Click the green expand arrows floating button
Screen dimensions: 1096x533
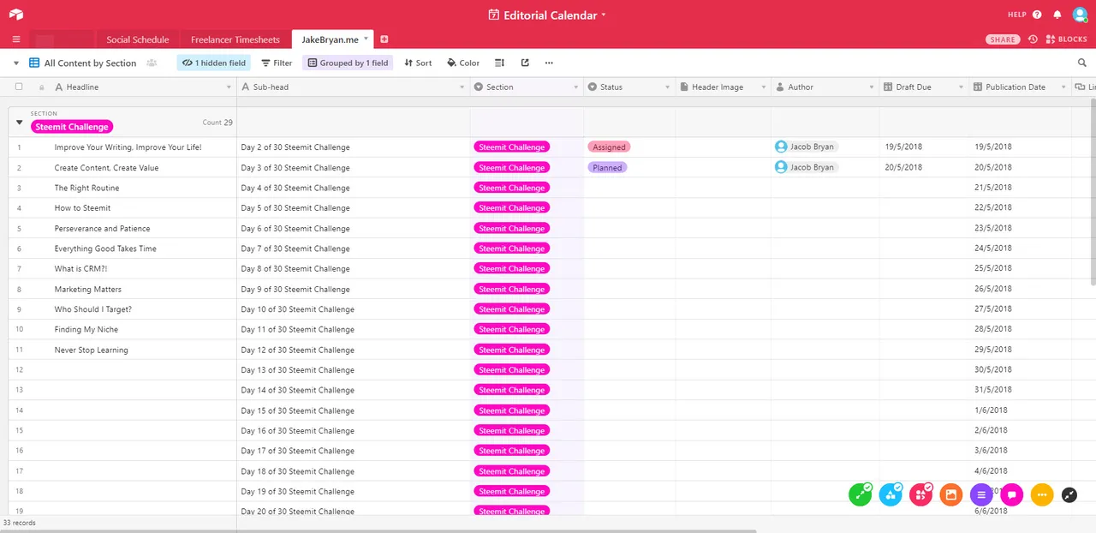[x=860, y=494]
